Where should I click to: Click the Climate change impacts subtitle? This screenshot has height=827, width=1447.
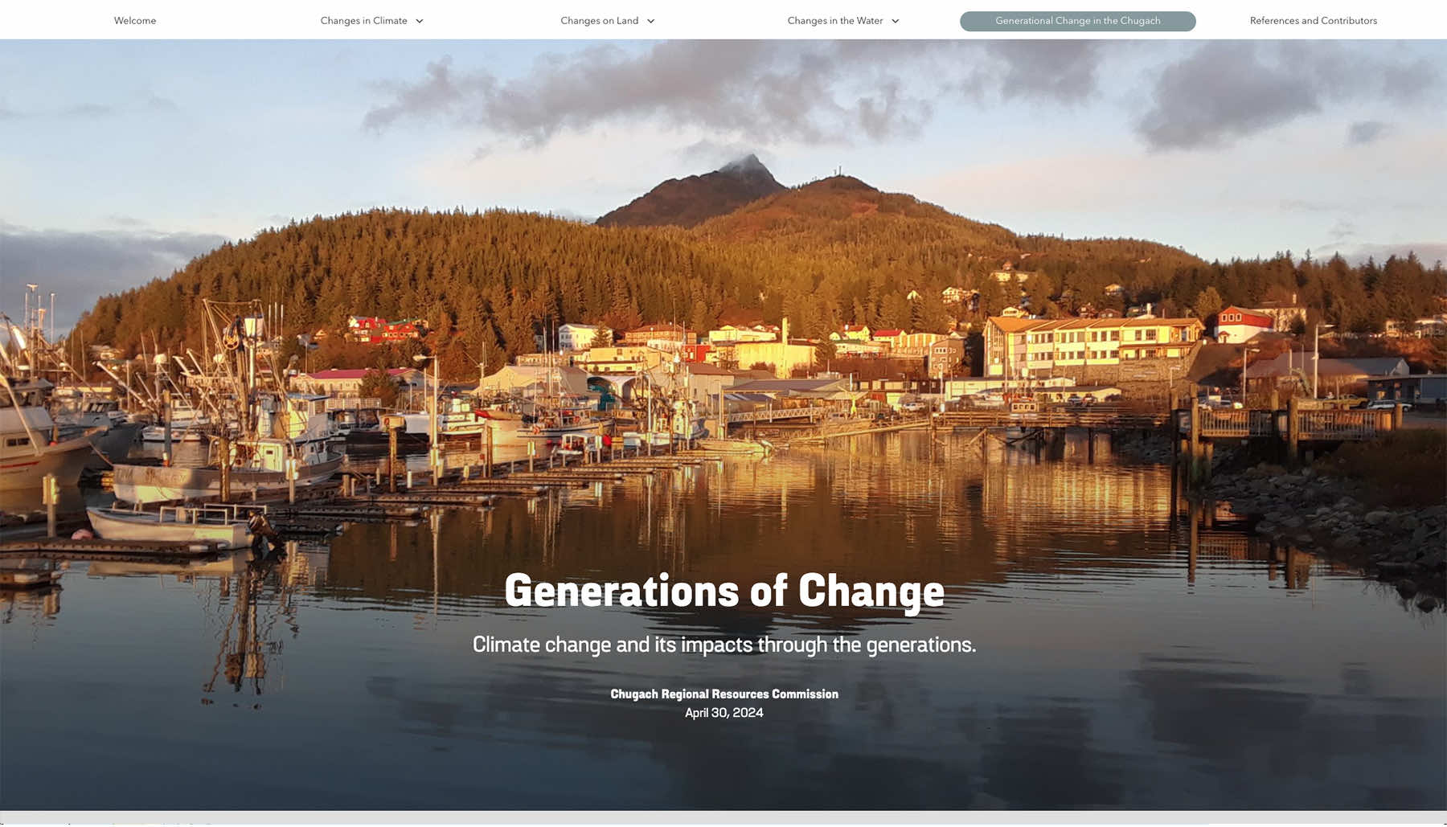click(724, 645)
